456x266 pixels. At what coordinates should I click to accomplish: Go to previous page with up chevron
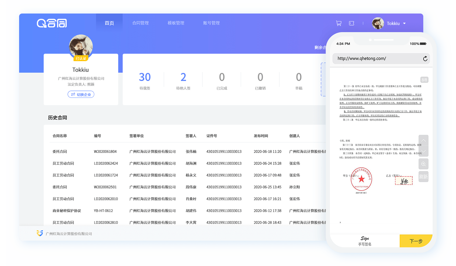tap(423, 140)
